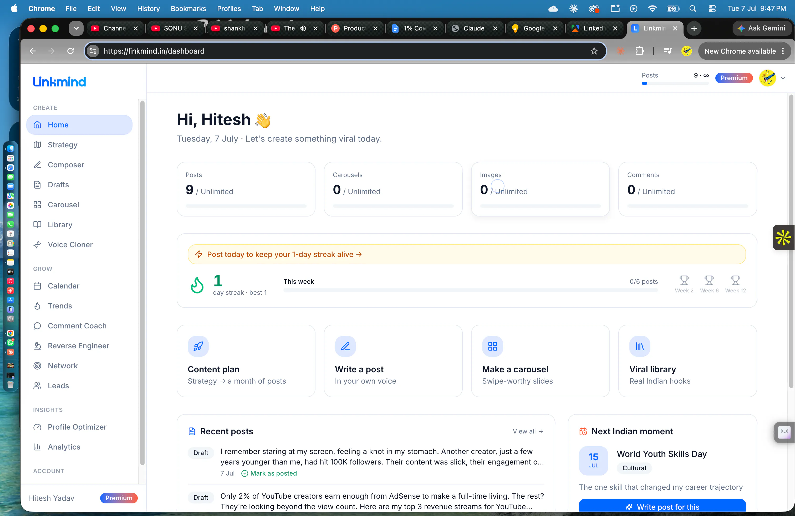Open the Chrome tab search dropdown

click(76, 28)
